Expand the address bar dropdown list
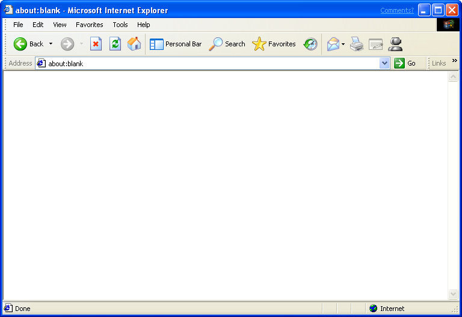462x317 pixels. [384, 63]
